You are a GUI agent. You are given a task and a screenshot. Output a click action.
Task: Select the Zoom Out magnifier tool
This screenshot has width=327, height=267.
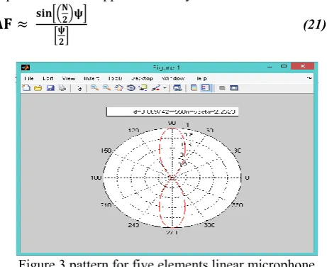coord(107,88)
